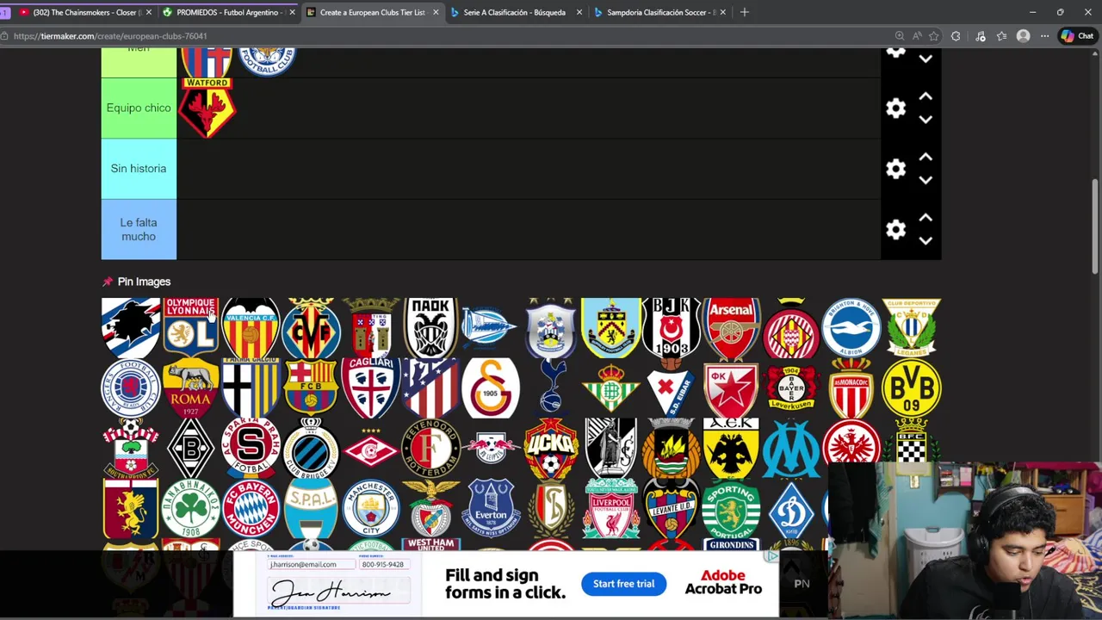The image size is (1102, 620).
Task: Choose the BVB 09 Dortmund logo
Action: click(911, 388)
